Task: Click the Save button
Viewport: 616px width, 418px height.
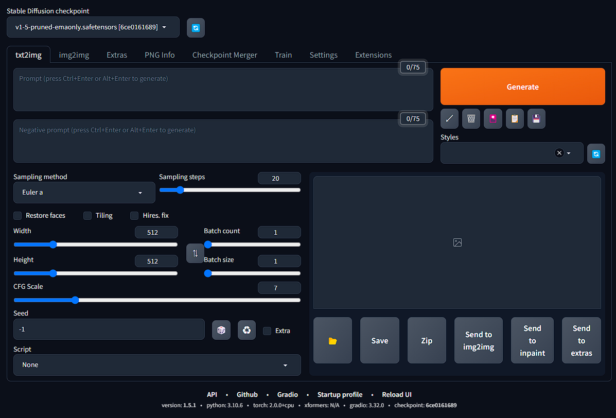Action: click(x=379, y=341)
